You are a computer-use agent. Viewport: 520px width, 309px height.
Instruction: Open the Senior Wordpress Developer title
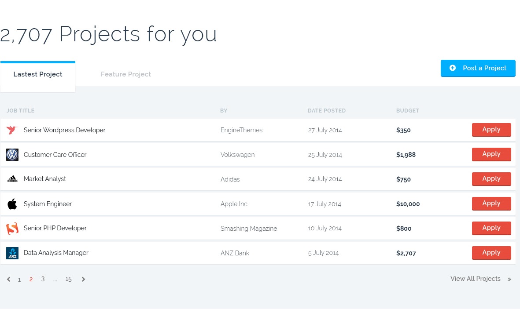[64, 130]
